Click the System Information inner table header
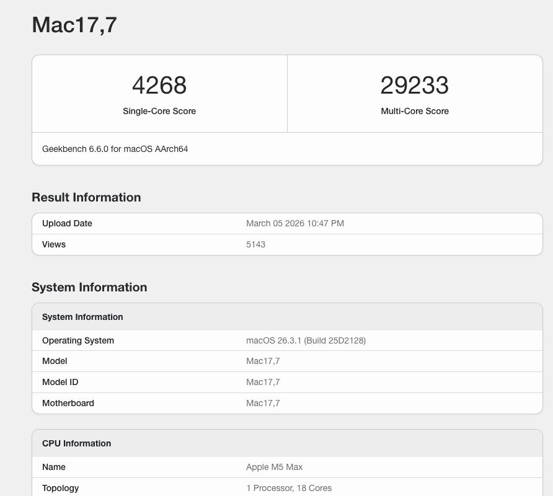Image resolution: width=553 pixels, height=496 pixels. click(x=82, y=317)
